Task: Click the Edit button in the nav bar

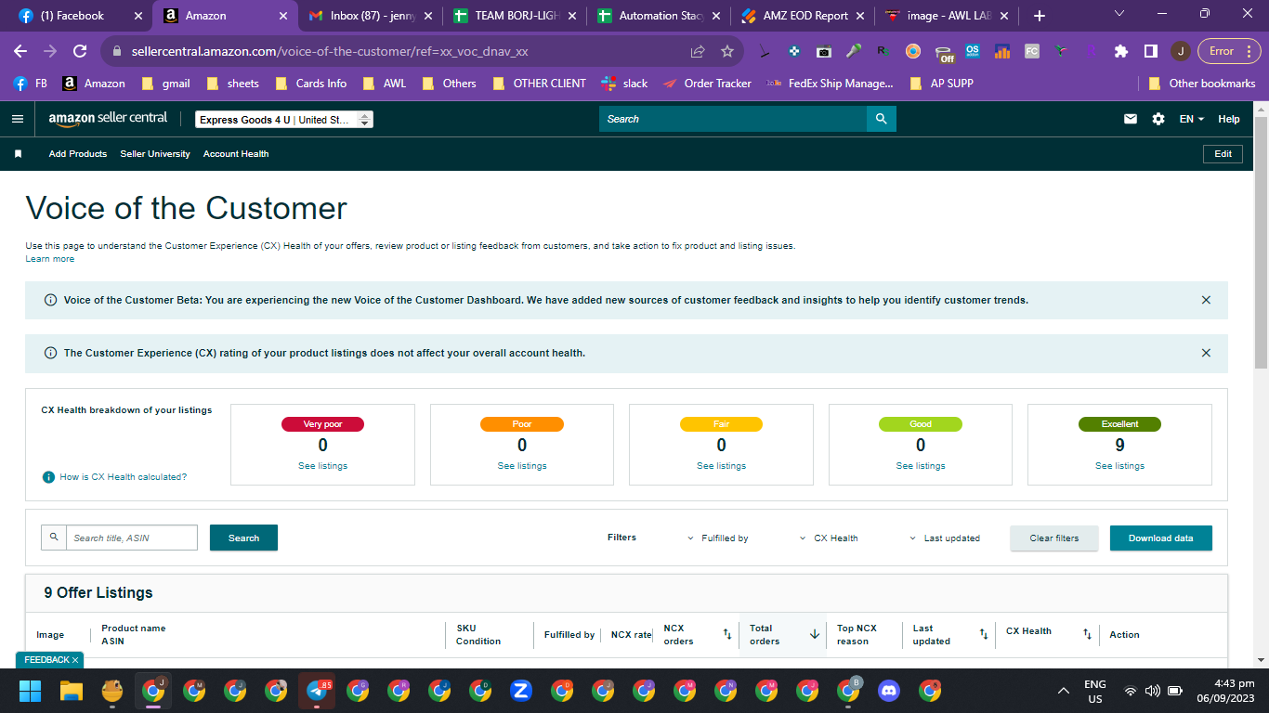Action: tap(1223, 154)
